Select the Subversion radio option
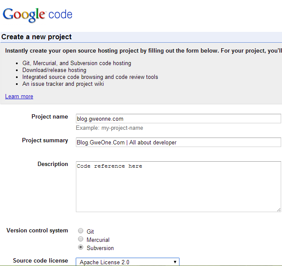This screenshot has height=266, width=282. point(81,247)
